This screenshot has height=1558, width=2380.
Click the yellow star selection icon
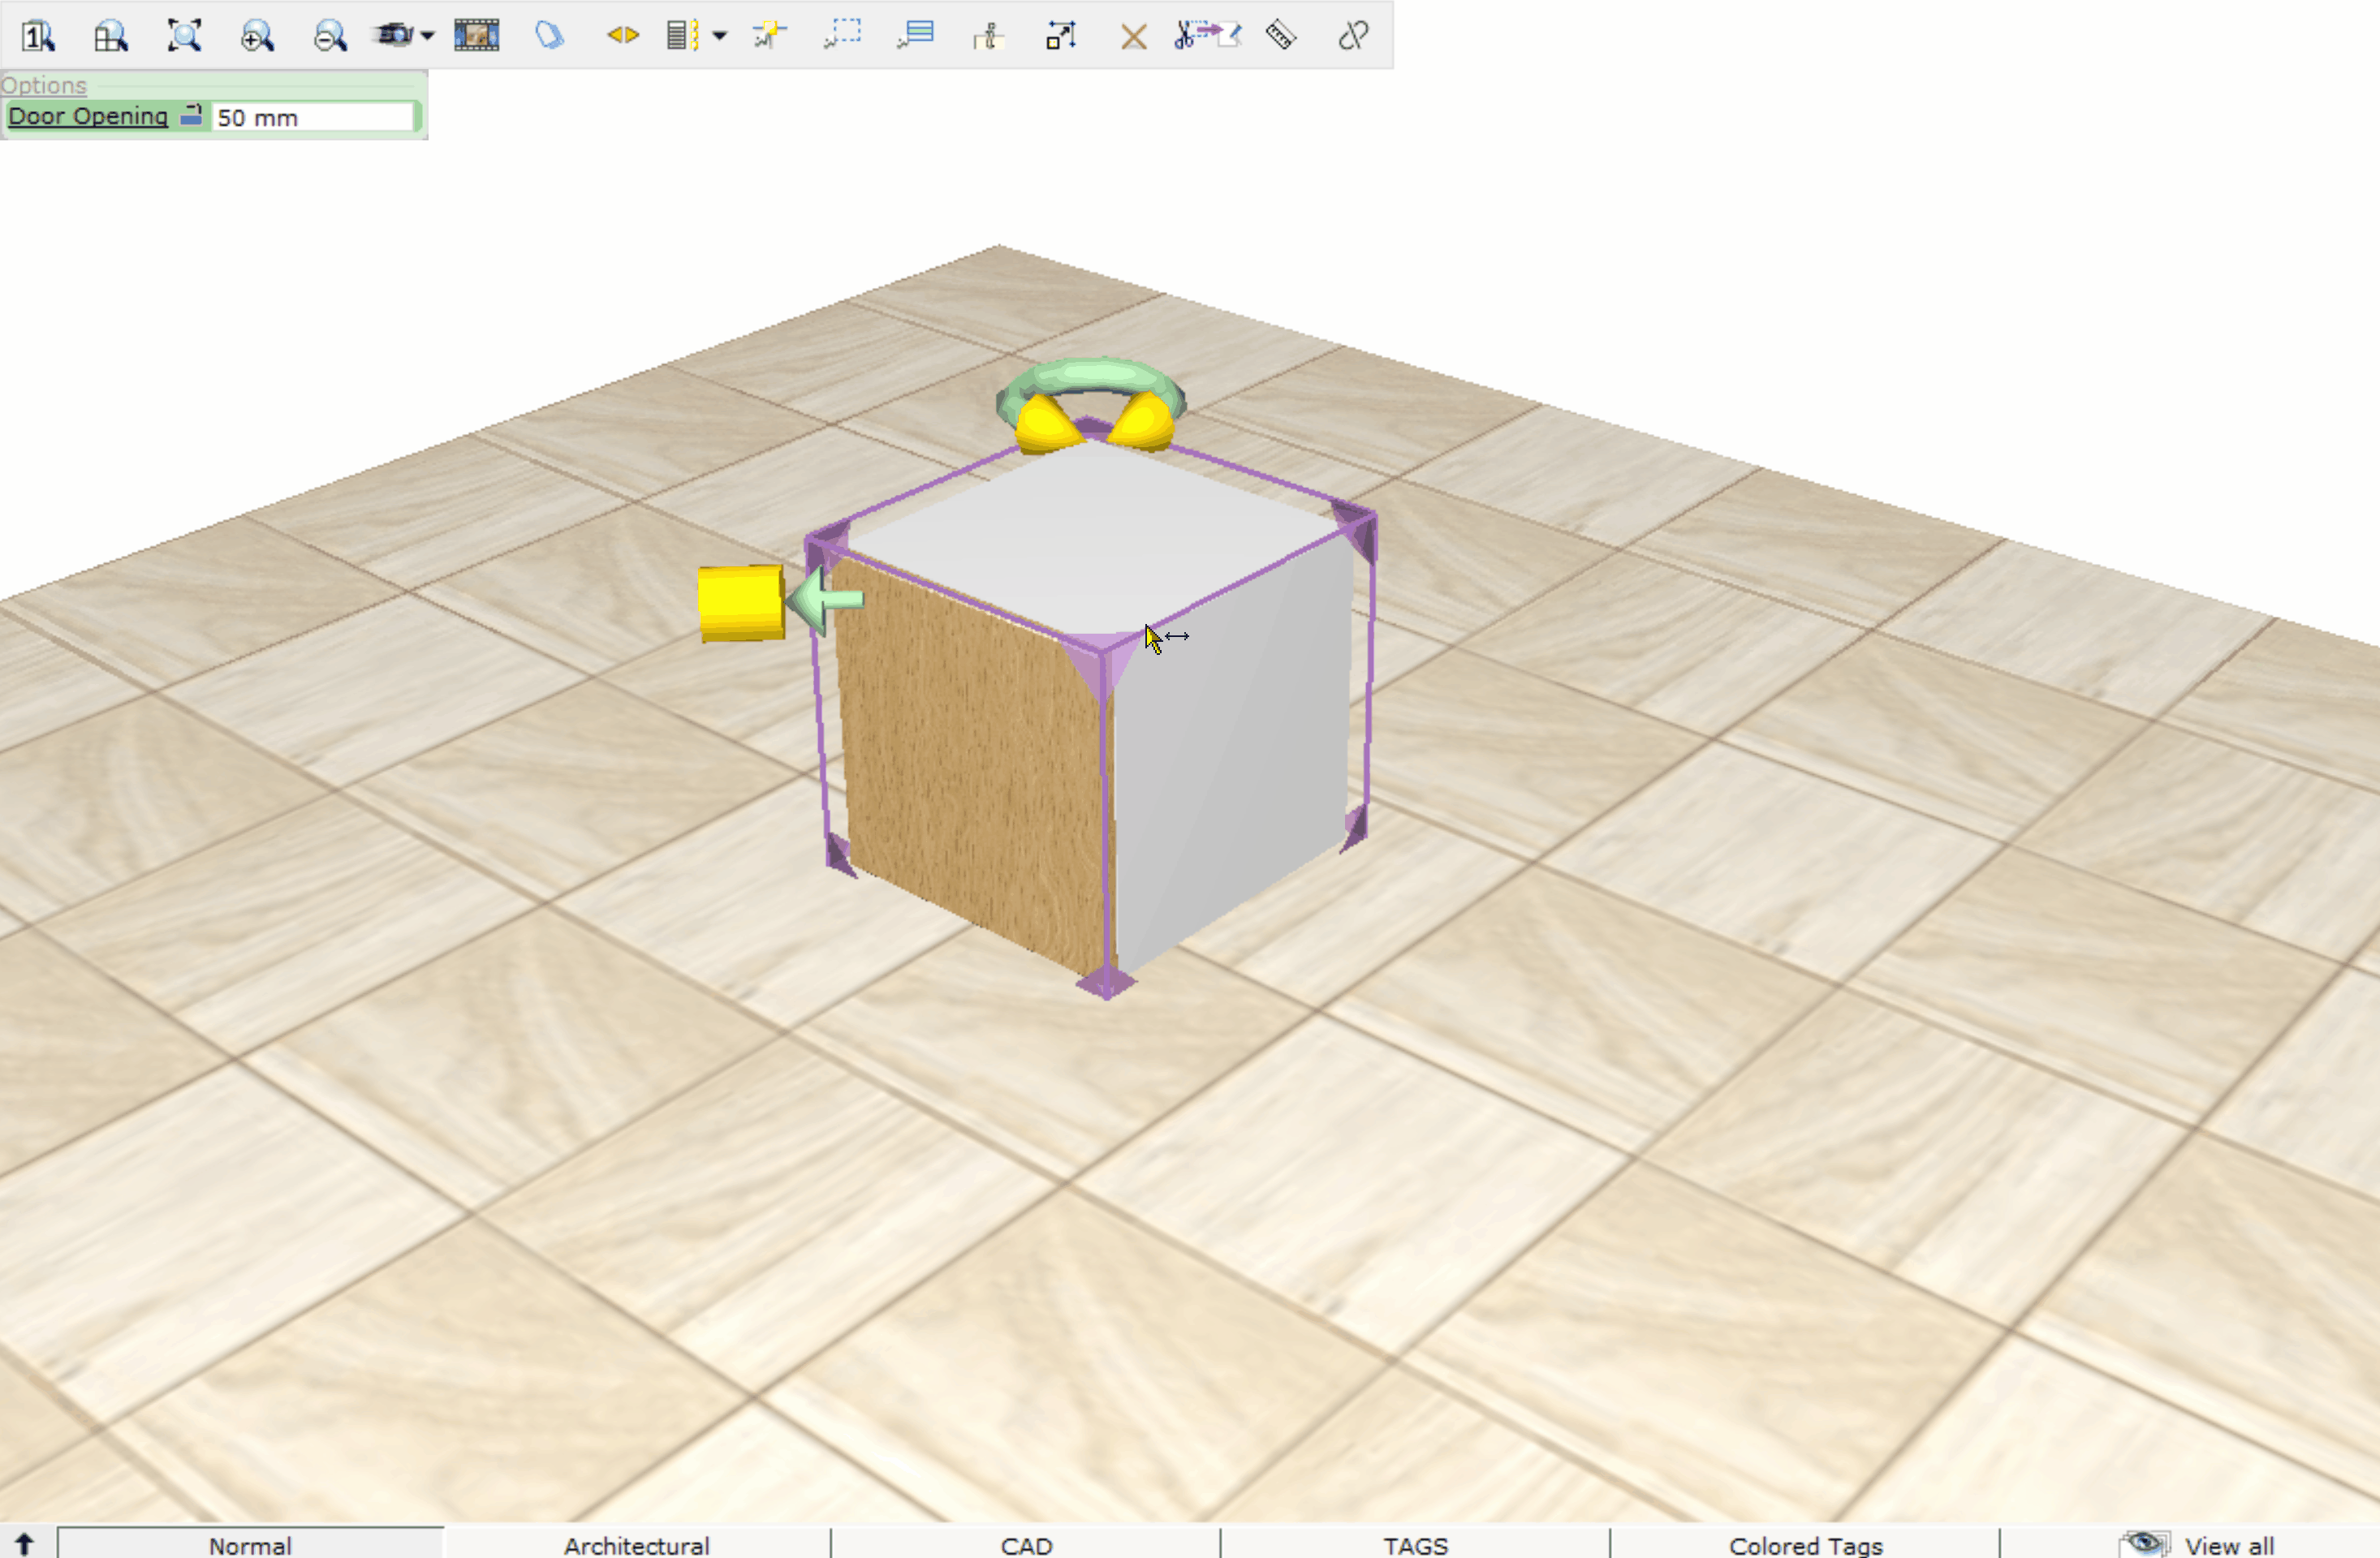[x=769, y=36]
